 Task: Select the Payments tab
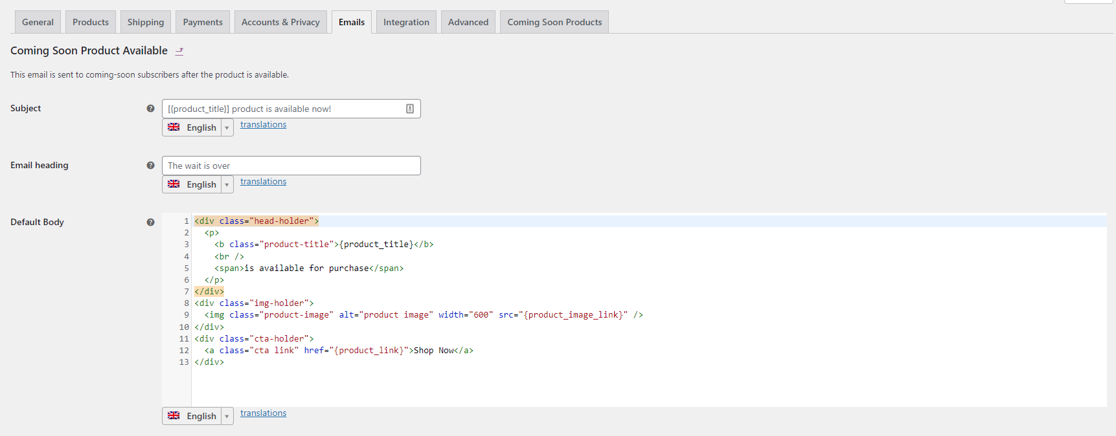click(x=203, y=22)
